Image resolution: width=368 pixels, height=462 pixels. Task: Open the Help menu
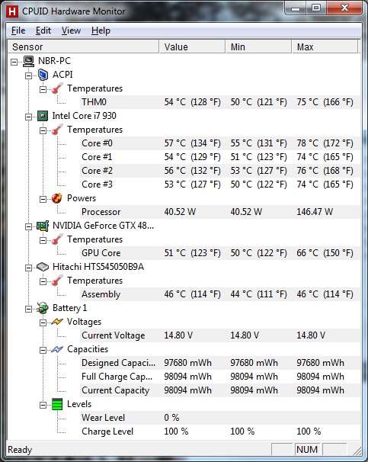click(x=101, y=30)
